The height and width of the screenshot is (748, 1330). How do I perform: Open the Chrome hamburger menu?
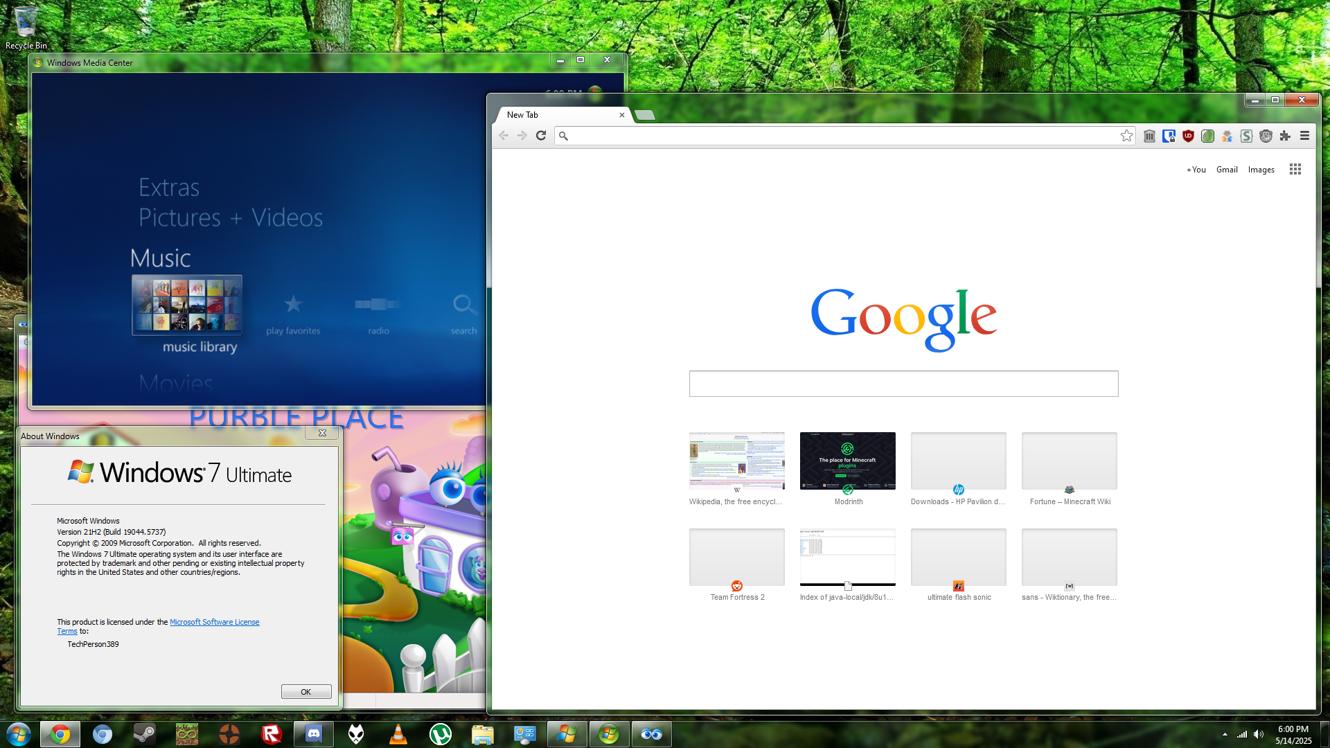tap(1304, 136)
